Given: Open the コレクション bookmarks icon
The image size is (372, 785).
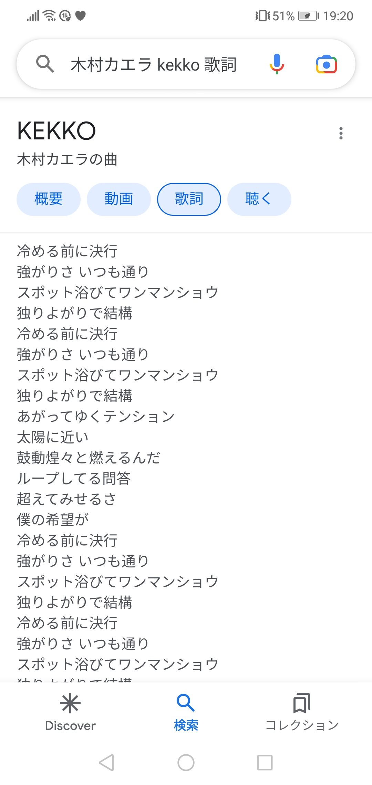Looking at the screenshot, I should click(x=302, y=703).
